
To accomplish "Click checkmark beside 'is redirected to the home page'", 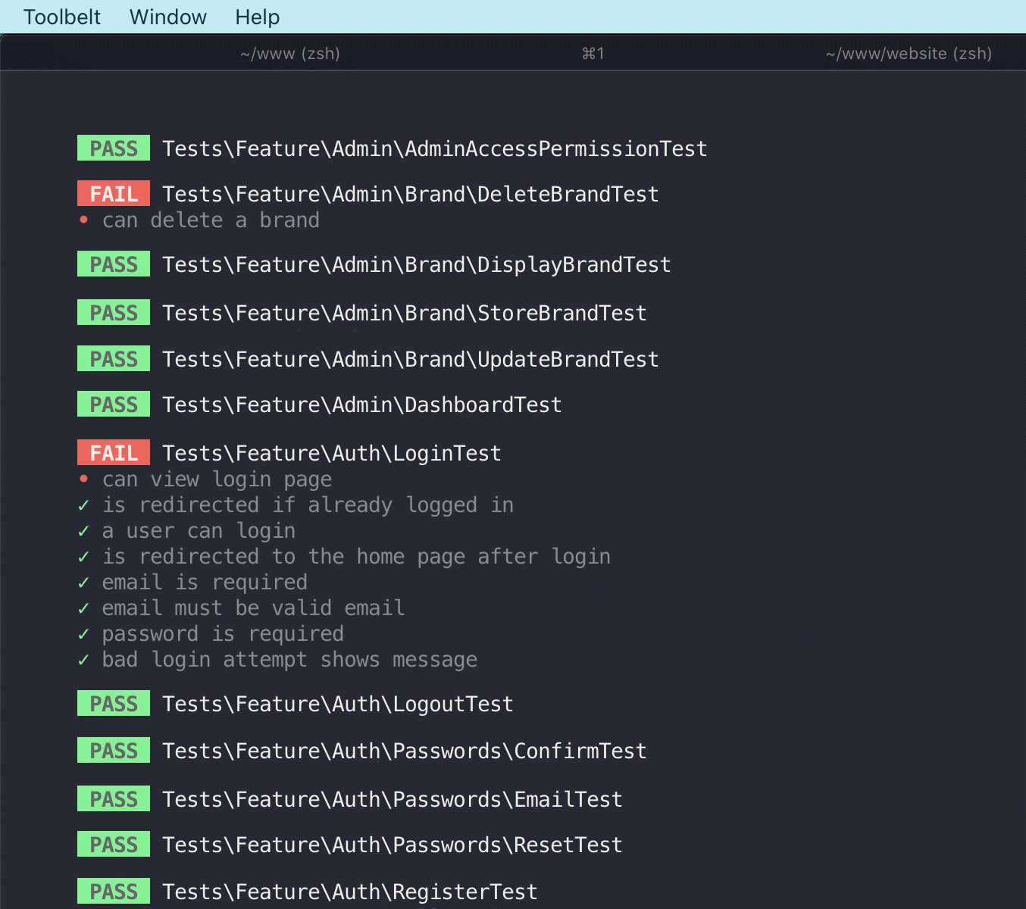I will point(83,558).
